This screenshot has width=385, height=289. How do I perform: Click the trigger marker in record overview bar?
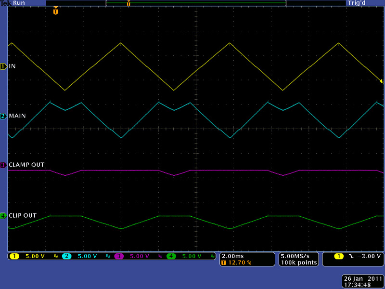[128, 3]
